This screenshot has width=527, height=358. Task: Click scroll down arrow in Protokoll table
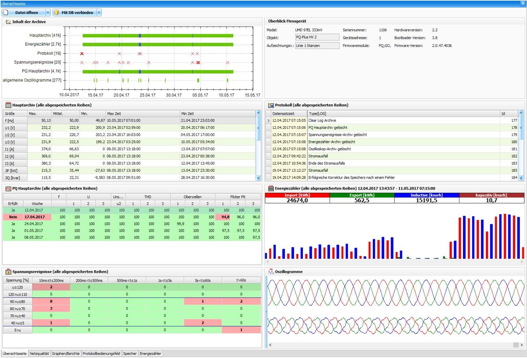pyautogui.click(x=521, y=178)
